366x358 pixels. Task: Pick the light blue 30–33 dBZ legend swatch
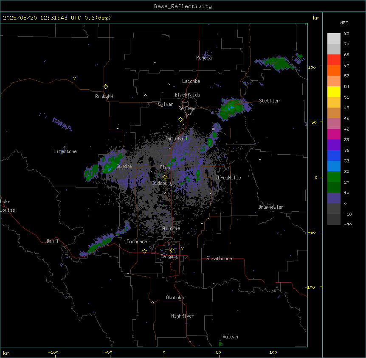click(x=334, y=166)
